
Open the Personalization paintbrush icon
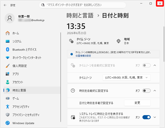click(8, 66)
